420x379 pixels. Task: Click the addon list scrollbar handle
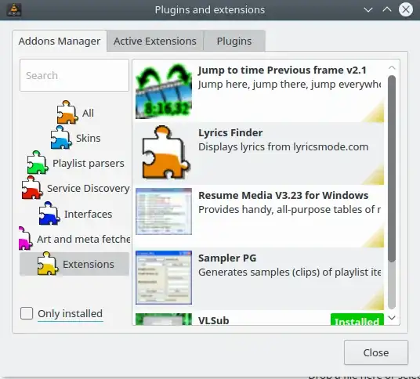coord(392,168)
